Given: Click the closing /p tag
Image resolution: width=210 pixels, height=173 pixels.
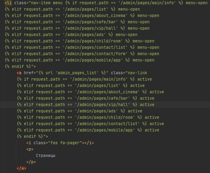Looking at the screenshot, I should coord(31,162).
